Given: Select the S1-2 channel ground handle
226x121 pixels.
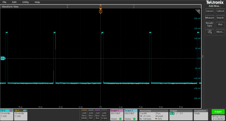Looking at the screenshot, I should tap(3, 58).
